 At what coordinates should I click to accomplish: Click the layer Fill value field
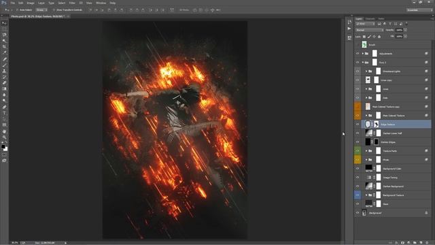click(399, 36)
